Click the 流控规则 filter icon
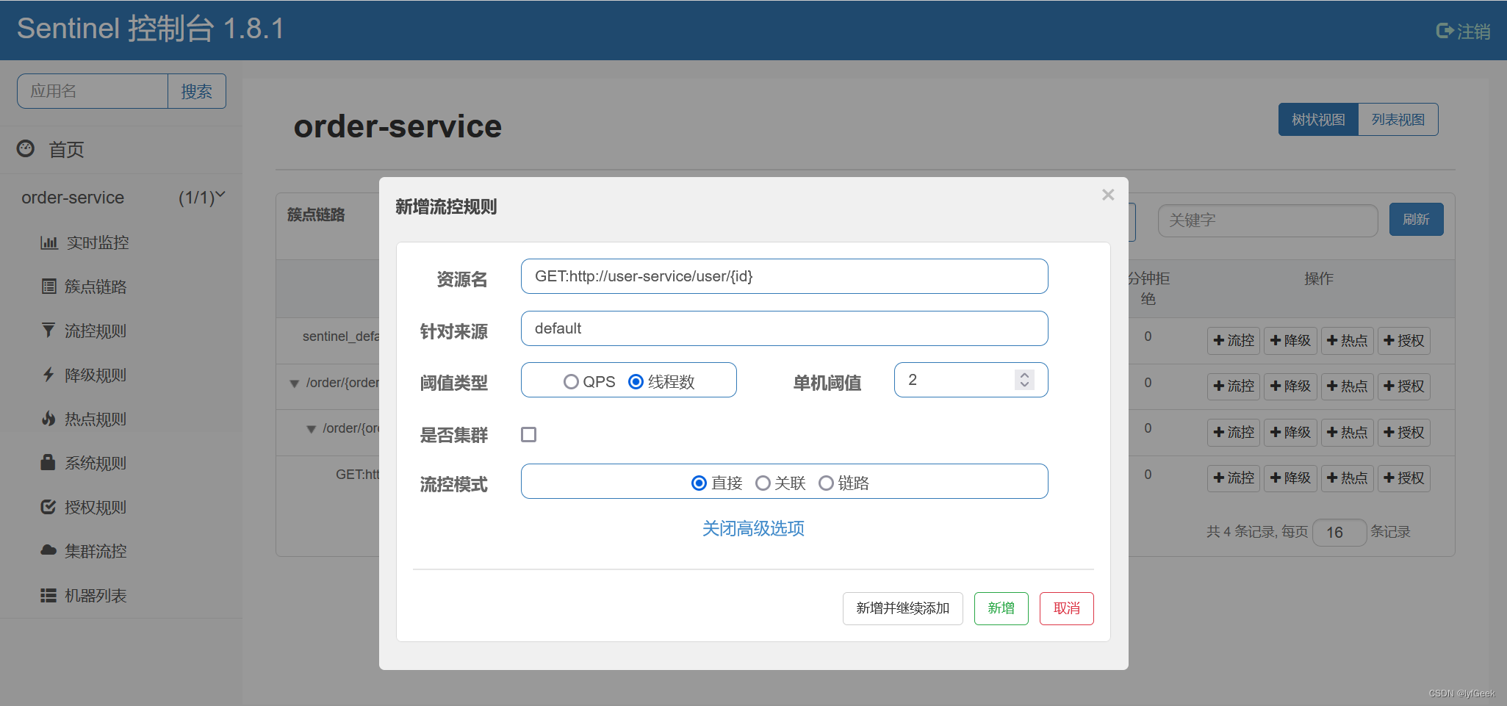1507x706 pixels. pos(48,331)
